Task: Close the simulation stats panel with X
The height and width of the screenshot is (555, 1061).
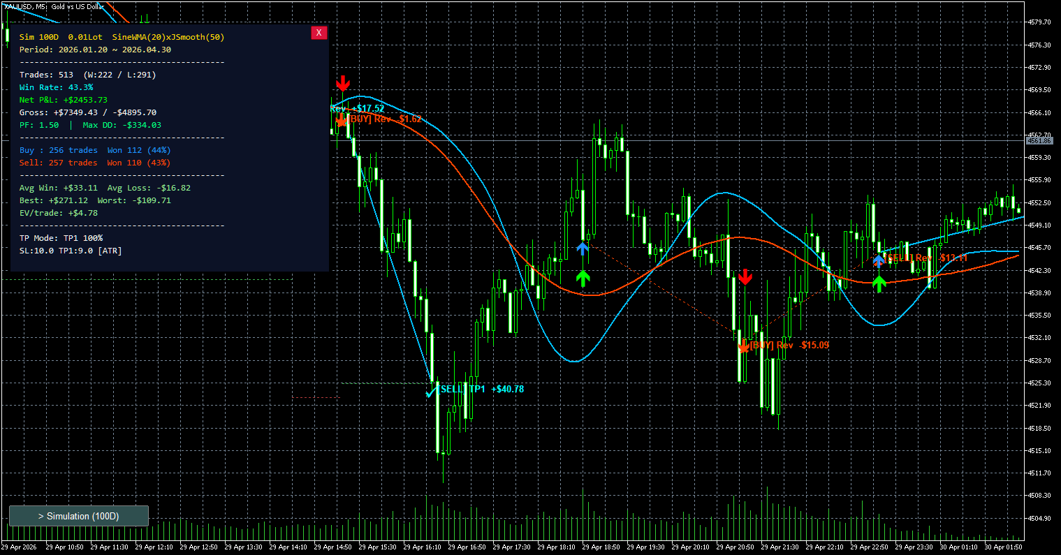Action: pyautogui.click(x=319, y=33)
